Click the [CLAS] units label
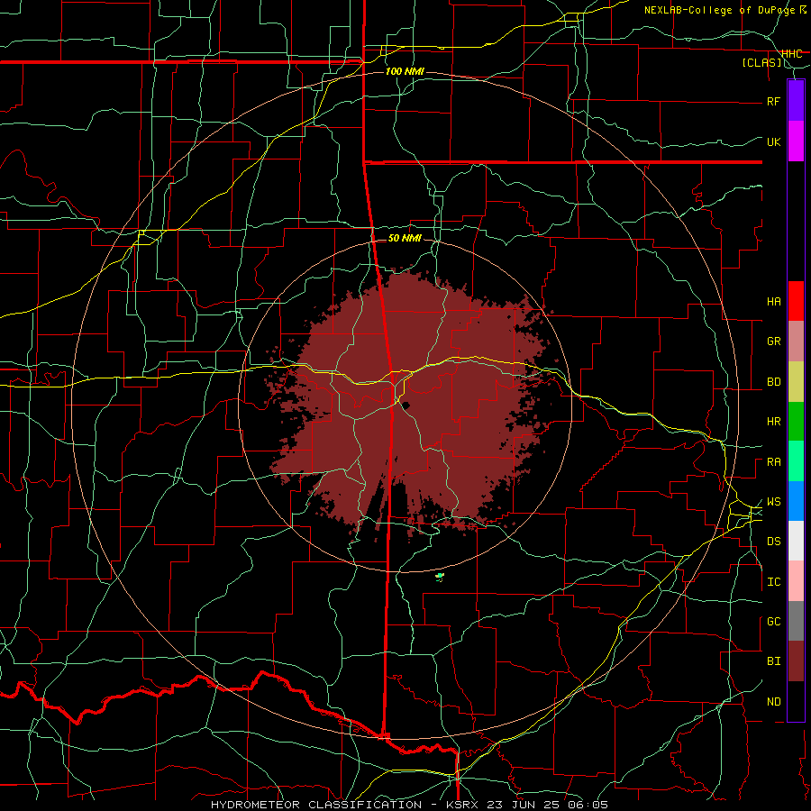Viewport: 811px width, 811px height. 761,63
